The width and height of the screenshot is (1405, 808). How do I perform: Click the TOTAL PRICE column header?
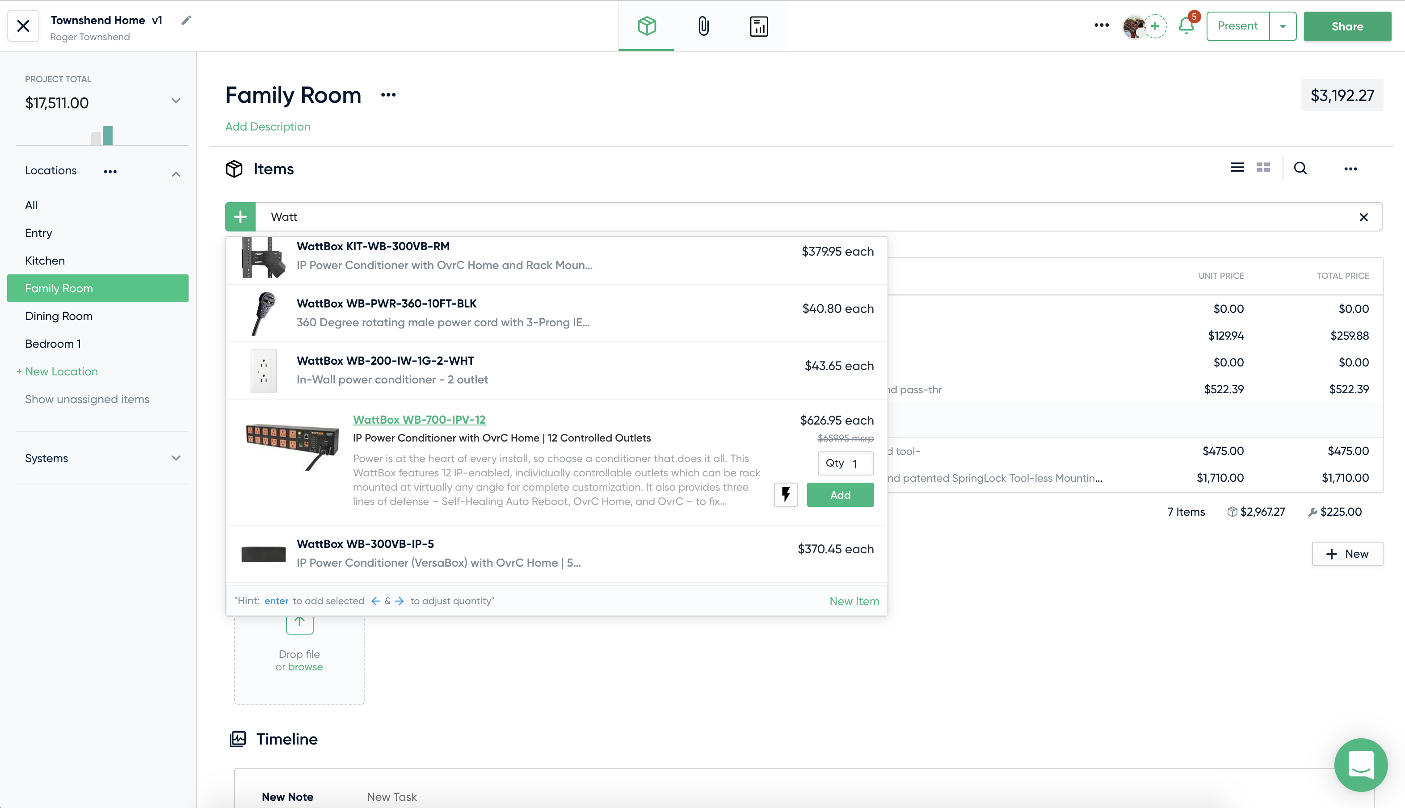1343,276
